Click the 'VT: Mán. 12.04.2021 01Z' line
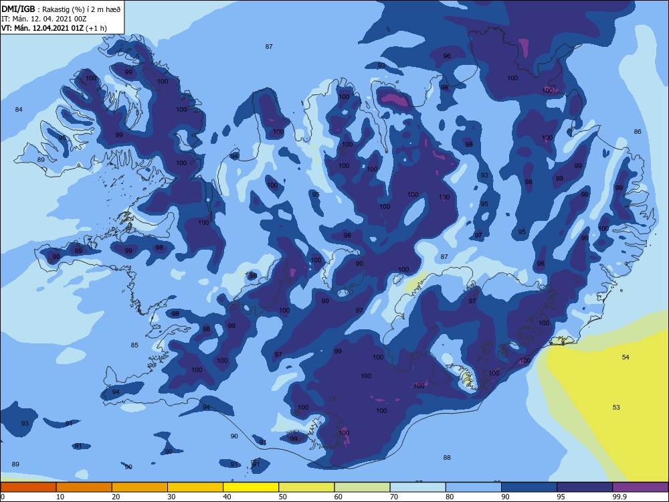The width and height of the screenshot is (669, 502). tap(43, 28)
